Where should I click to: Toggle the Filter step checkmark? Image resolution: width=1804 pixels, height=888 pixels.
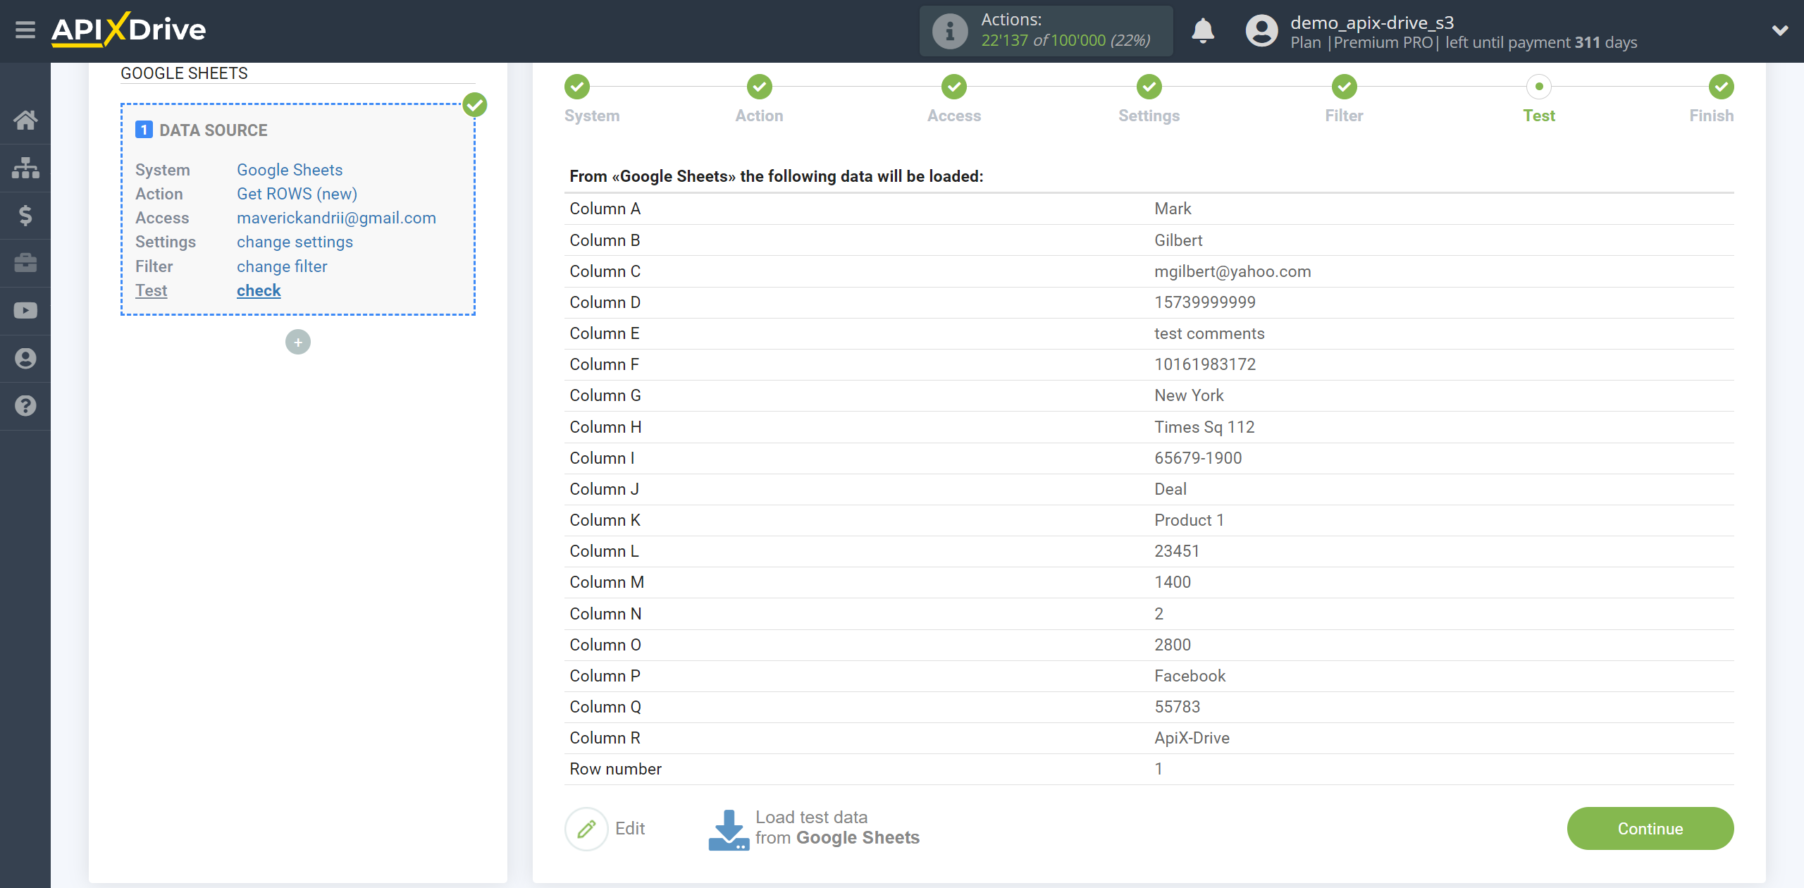(x=1345, y=86)
